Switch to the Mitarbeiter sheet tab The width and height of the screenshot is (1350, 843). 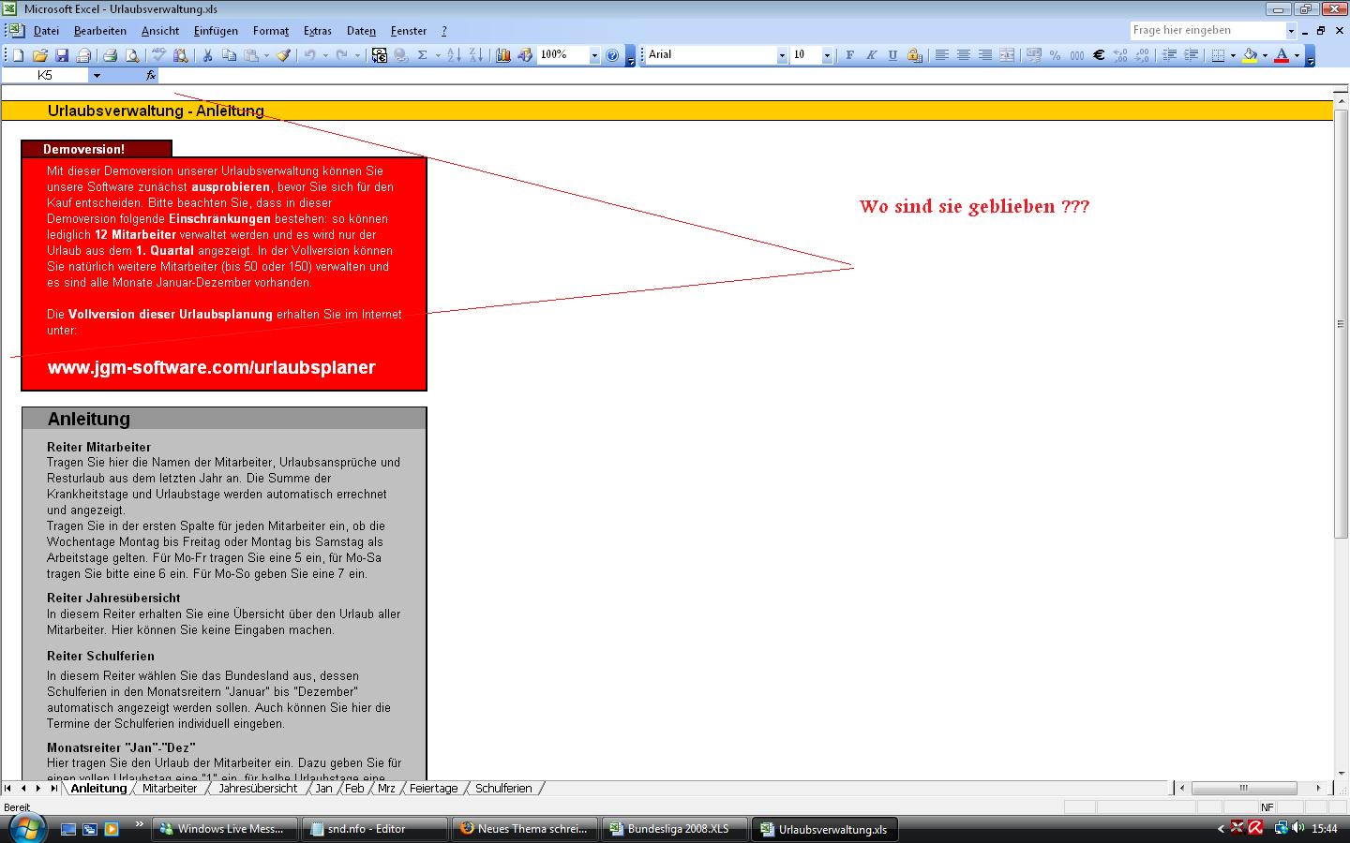tap(170, 789)
